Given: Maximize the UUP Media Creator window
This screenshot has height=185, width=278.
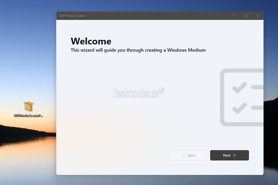Looking at the screenshot, I should pyautogui.click(x=246, y=16).
